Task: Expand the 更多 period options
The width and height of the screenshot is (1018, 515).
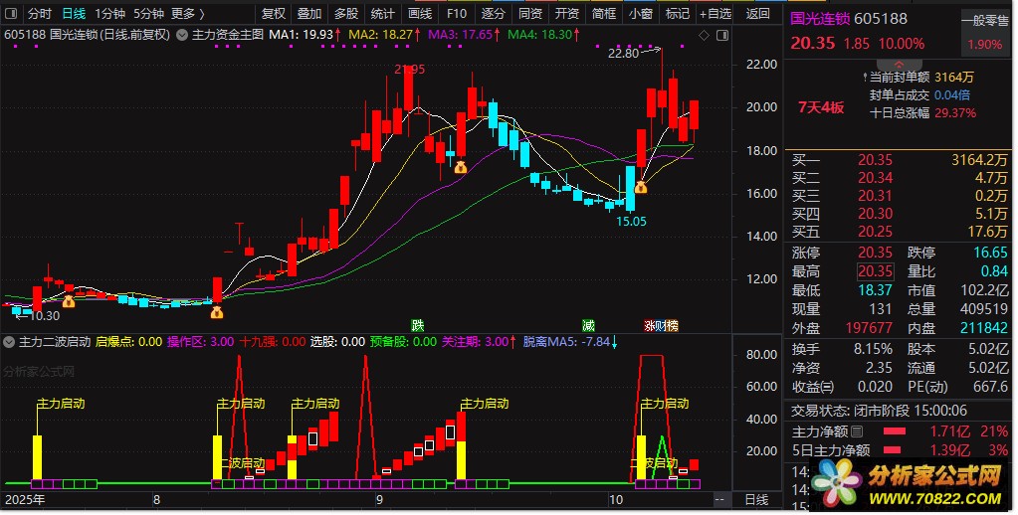Action: pyautogui.click(x=187, y=14)
